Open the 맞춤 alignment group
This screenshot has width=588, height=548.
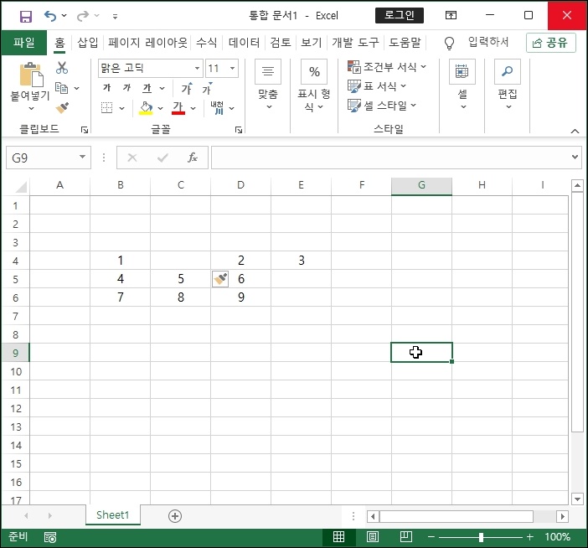pyautogui.click(x=268, y=85)
